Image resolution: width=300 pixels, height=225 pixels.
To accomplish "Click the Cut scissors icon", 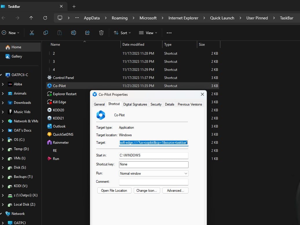I will (x=32, y=33).
